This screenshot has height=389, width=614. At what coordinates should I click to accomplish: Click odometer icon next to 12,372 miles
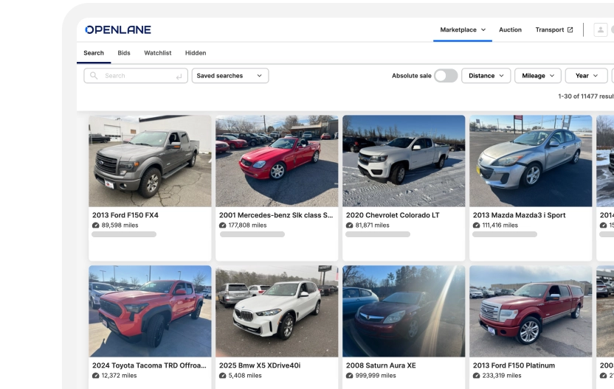click(95, 375)
